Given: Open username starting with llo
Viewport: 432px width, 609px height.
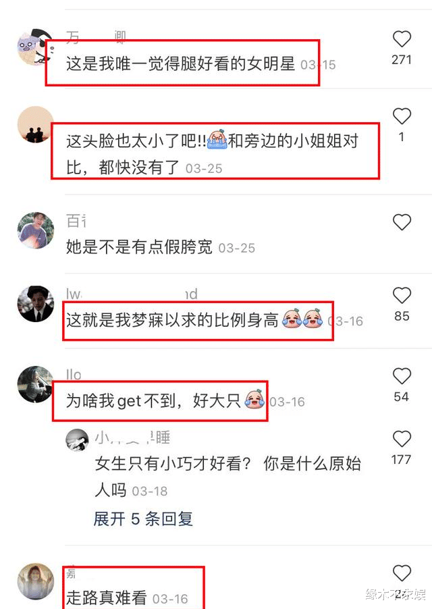Looking at the screenshot, I should [74, 375].
